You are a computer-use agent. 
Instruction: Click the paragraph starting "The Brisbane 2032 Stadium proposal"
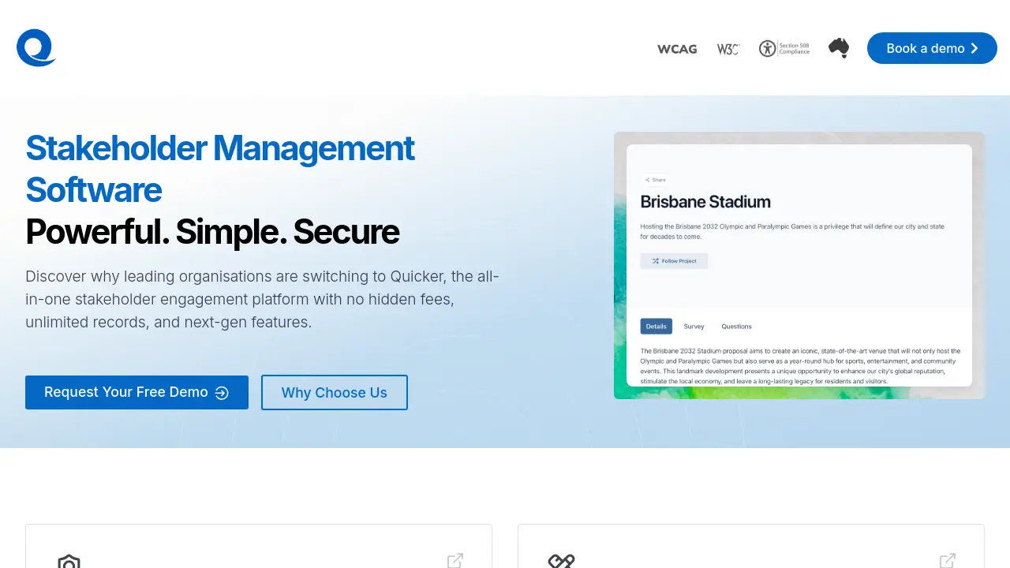[x=800, y=366]
